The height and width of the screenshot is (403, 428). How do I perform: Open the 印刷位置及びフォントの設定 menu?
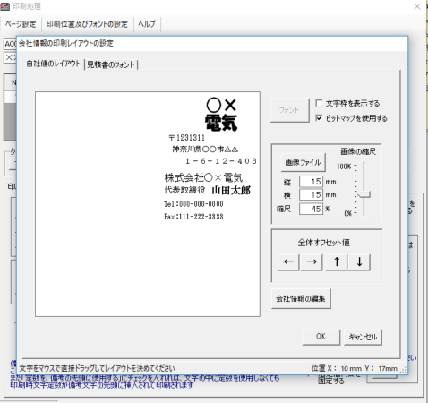click(87, 24)
